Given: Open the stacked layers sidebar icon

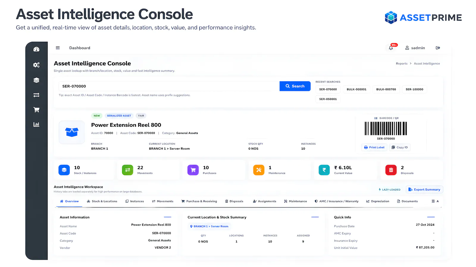Looking at the screenshot, I should tap(36, 80).
